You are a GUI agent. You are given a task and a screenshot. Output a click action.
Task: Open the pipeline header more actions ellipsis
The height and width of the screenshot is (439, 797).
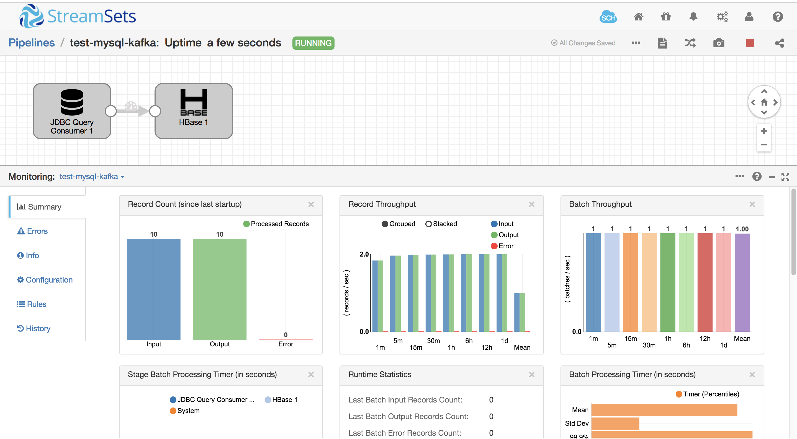click(636, 43)
